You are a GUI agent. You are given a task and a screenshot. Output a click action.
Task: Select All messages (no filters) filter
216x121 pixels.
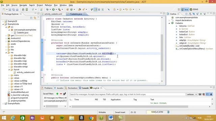coord(55,98)
